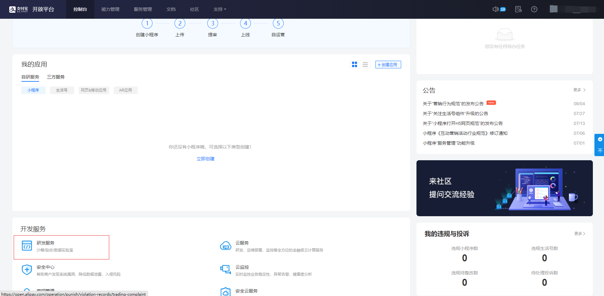This screenshot has width=604, height=296.
Task: Select the 研发服务 code icon
Action: [x=27, y=246]
